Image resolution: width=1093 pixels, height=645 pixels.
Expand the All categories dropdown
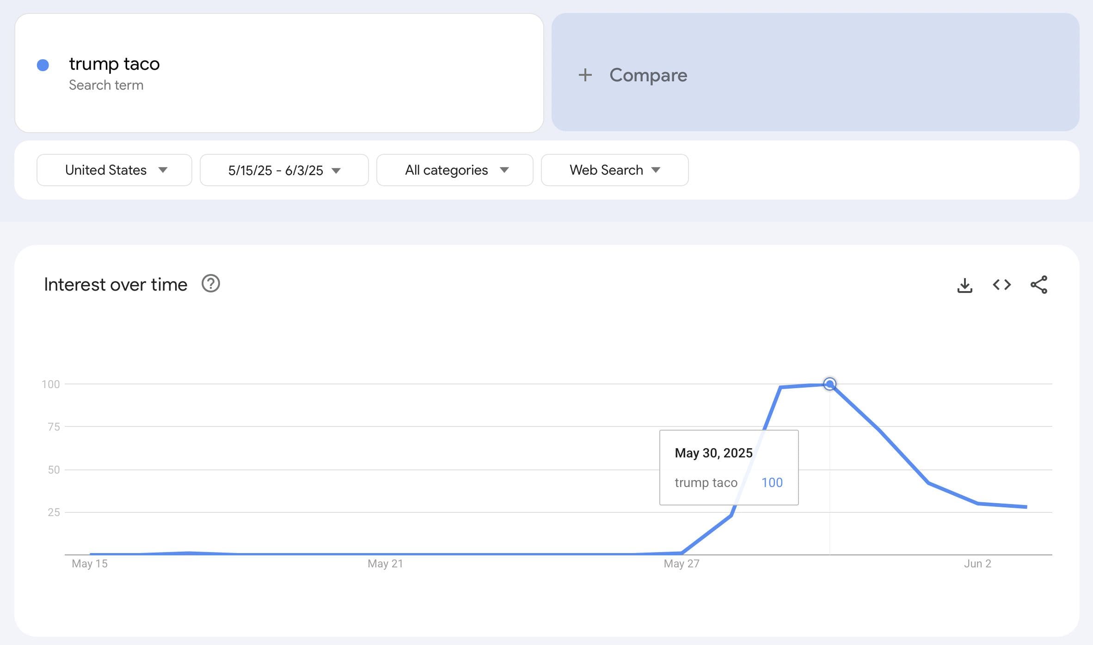(x=454, y=170)
